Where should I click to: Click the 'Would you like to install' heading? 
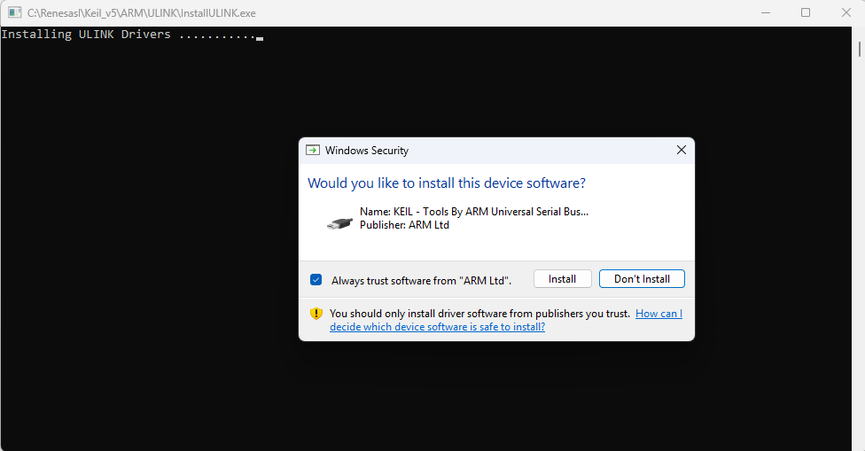point(446,183)
